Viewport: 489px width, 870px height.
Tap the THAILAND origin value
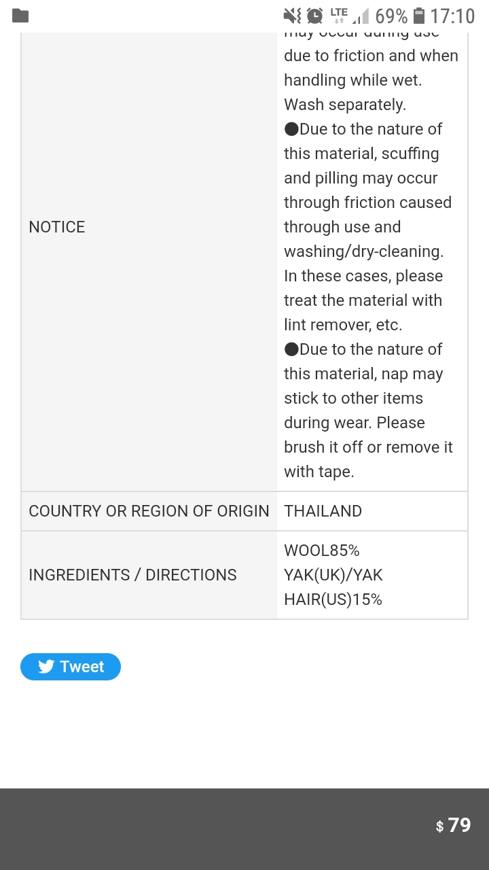point(323,511)
